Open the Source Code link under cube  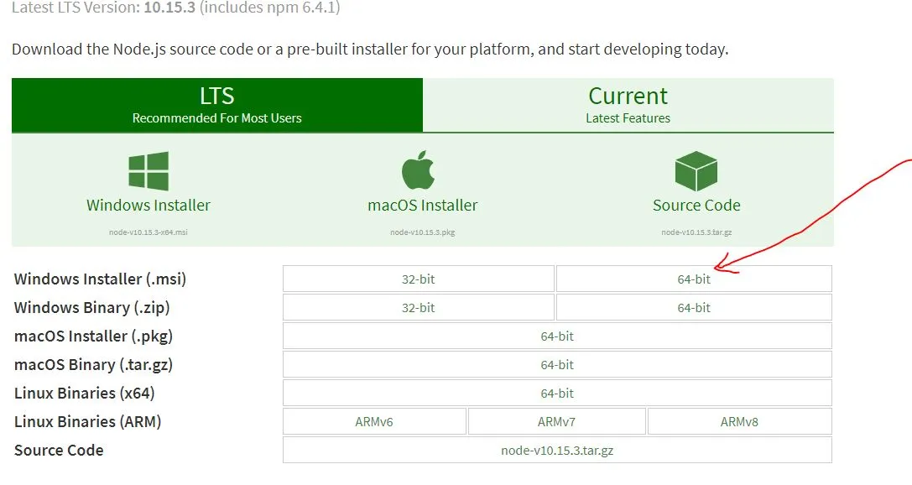[x=696, y=206]
